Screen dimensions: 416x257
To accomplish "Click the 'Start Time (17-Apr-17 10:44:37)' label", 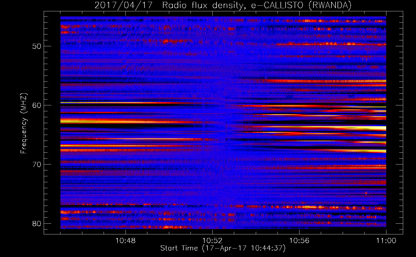I will [223, 248].
